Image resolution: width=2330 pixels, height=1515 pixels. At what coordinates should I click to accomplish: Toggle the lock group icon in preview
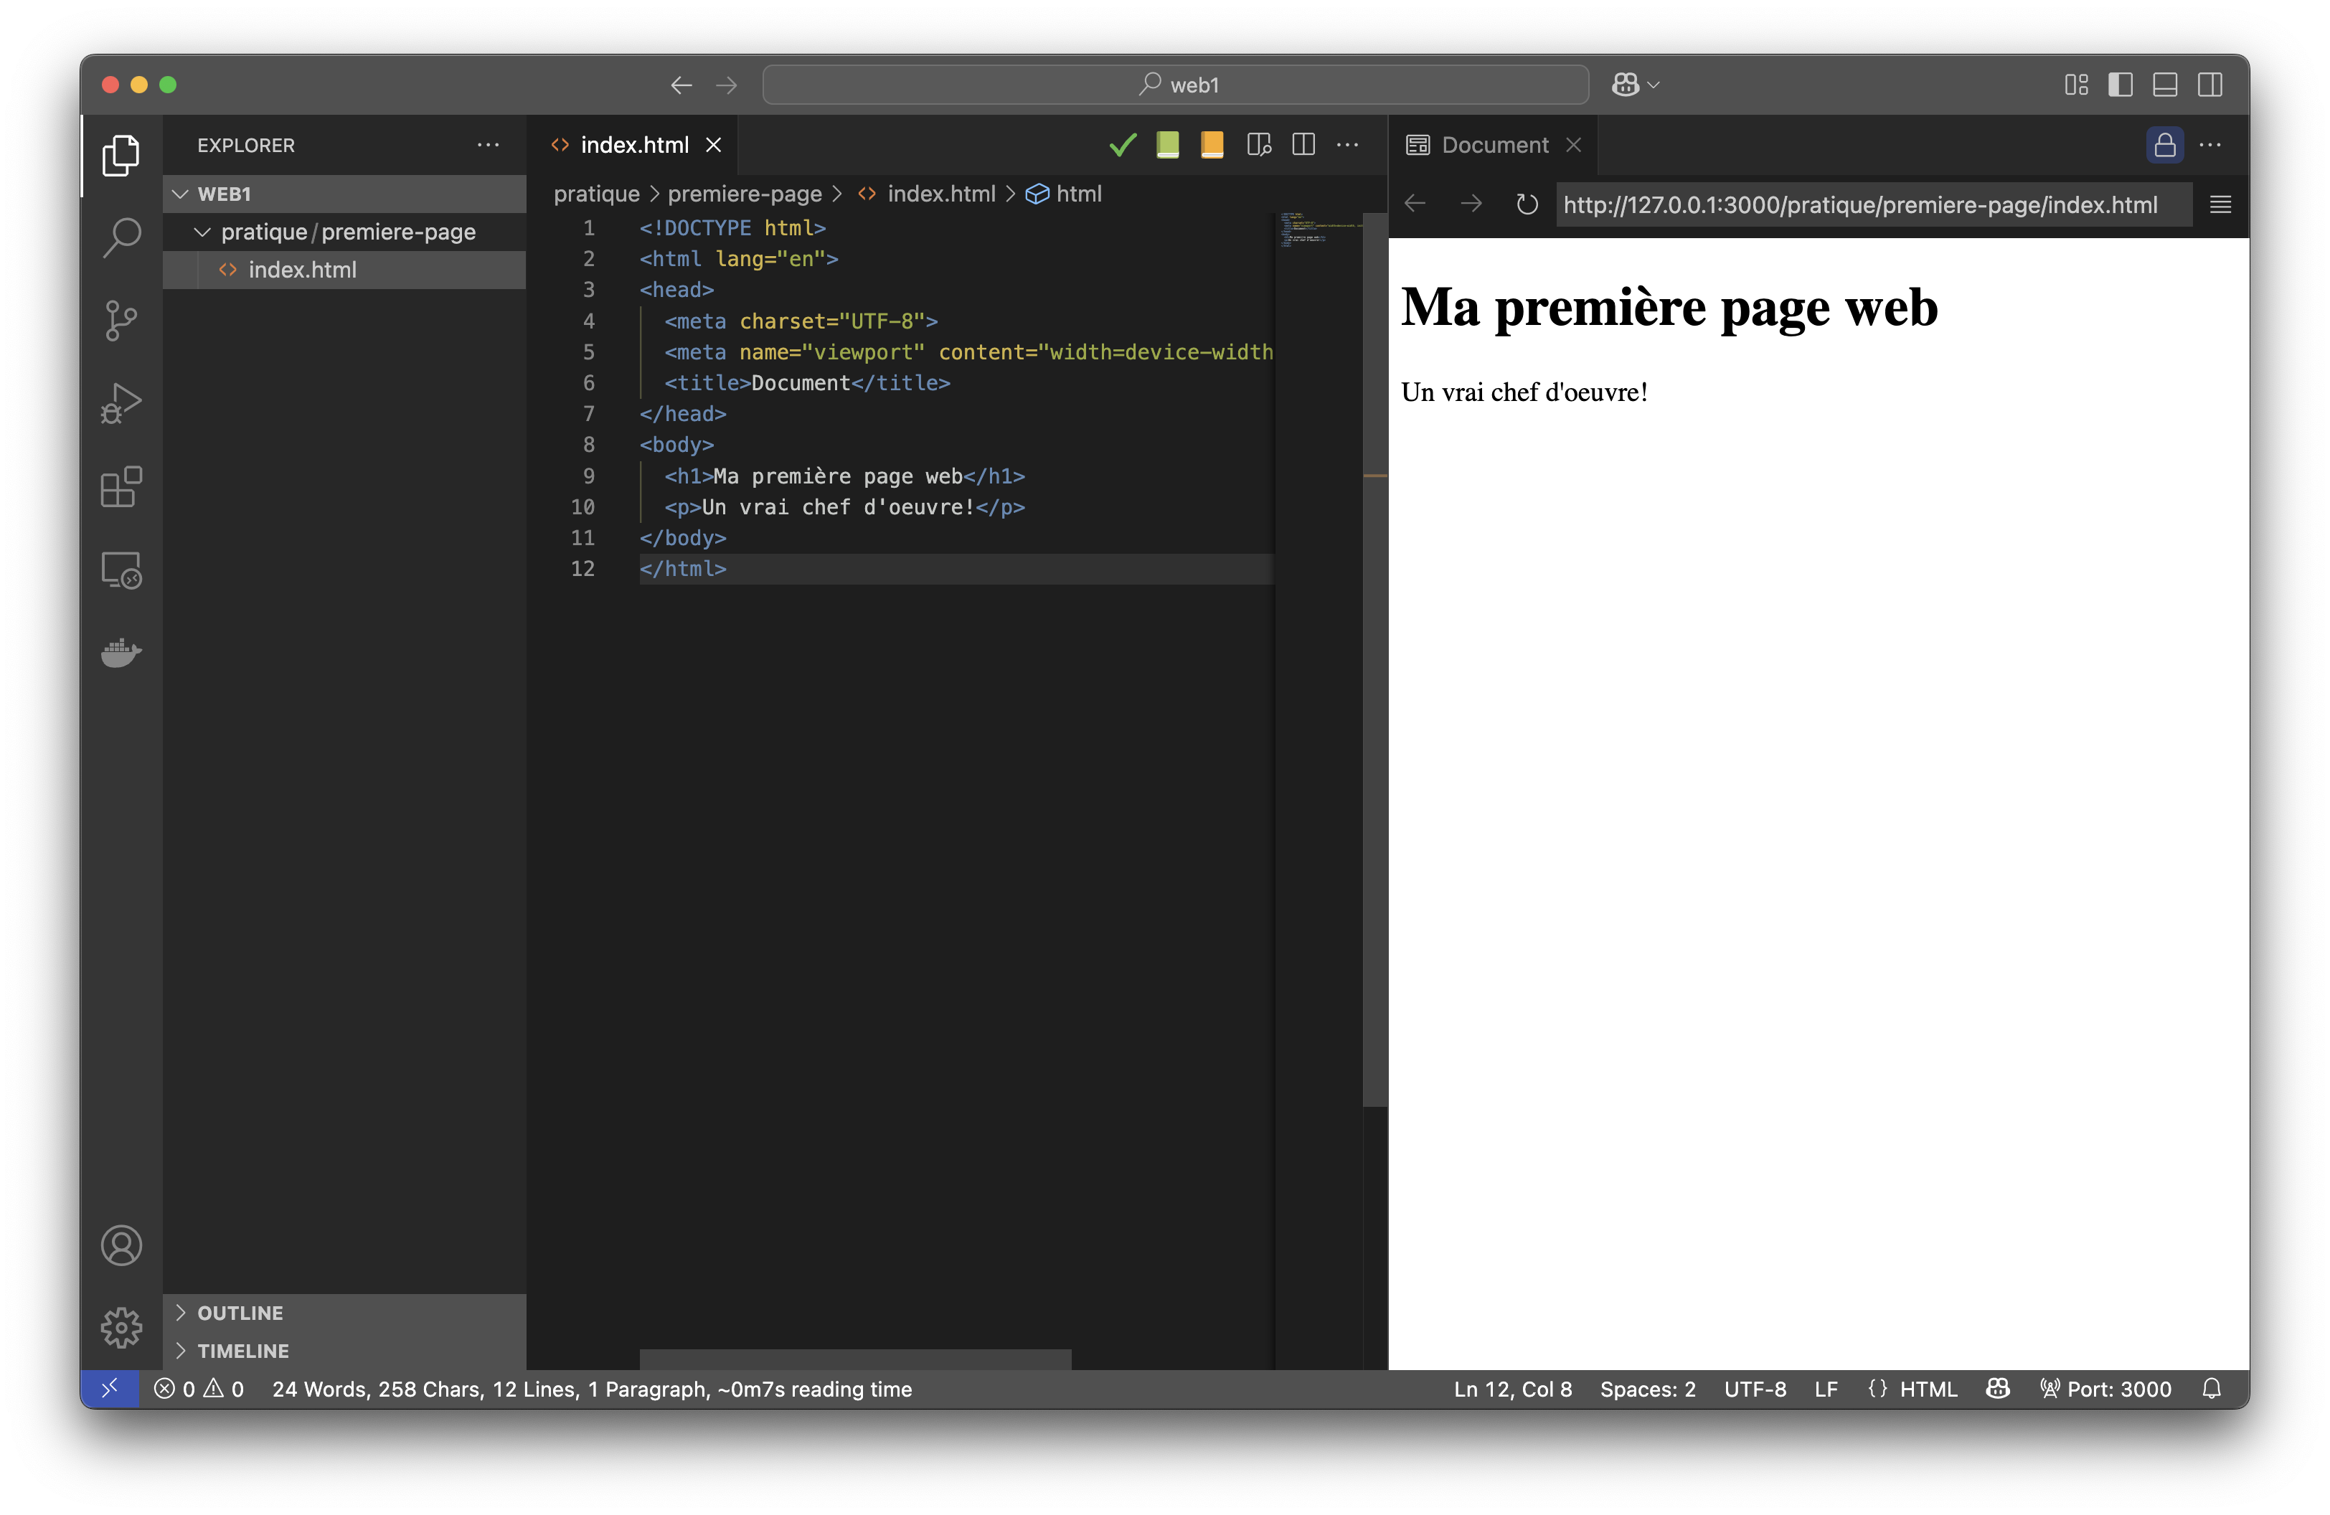pyautogui.click(x=2164, y=145)
